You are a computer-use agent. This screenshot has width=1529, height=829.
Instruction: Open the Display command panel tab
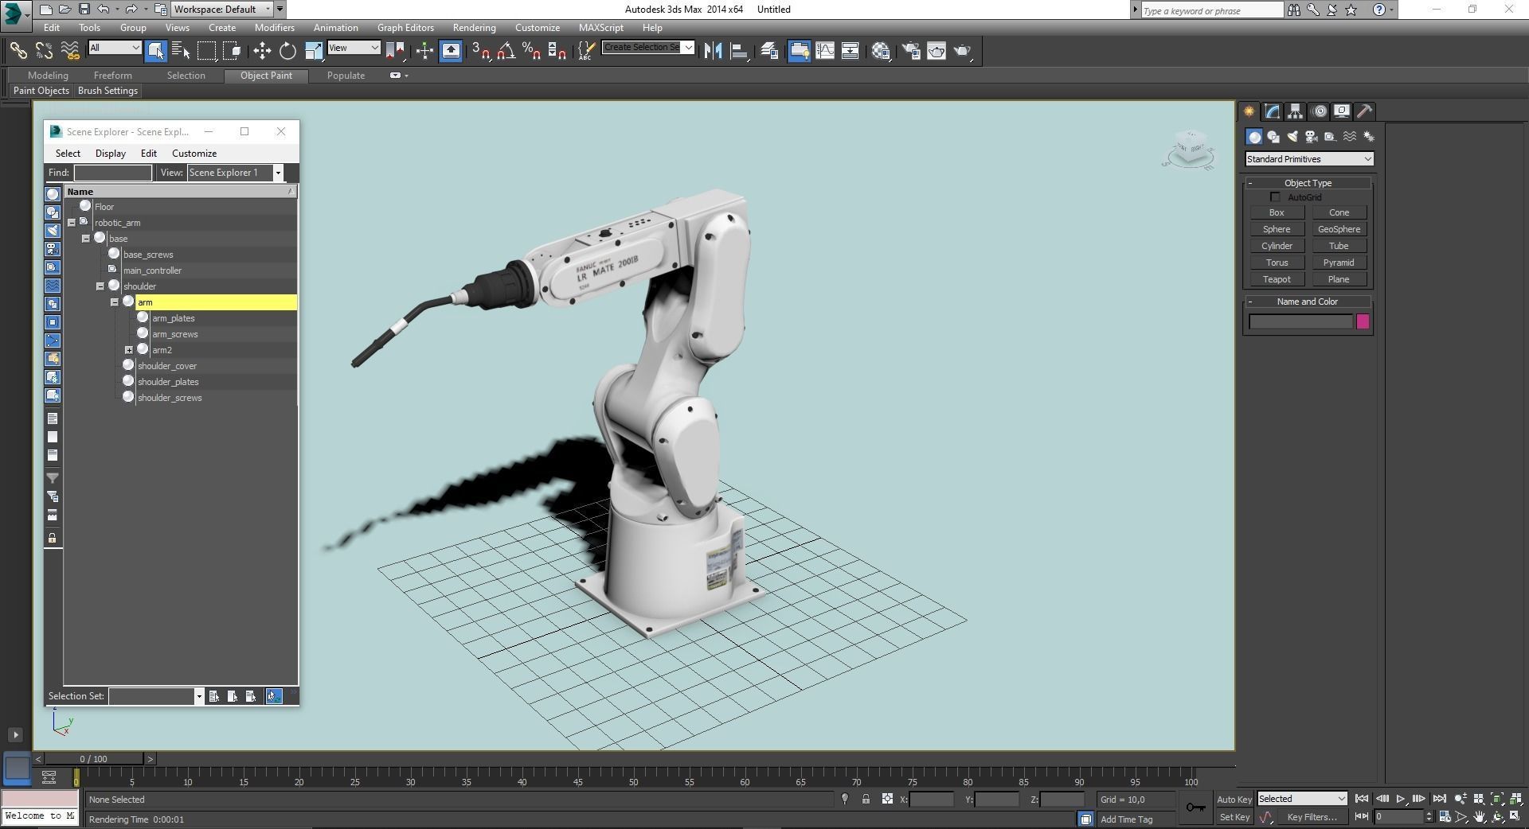pyautogui.click(x=1342, y=111)
